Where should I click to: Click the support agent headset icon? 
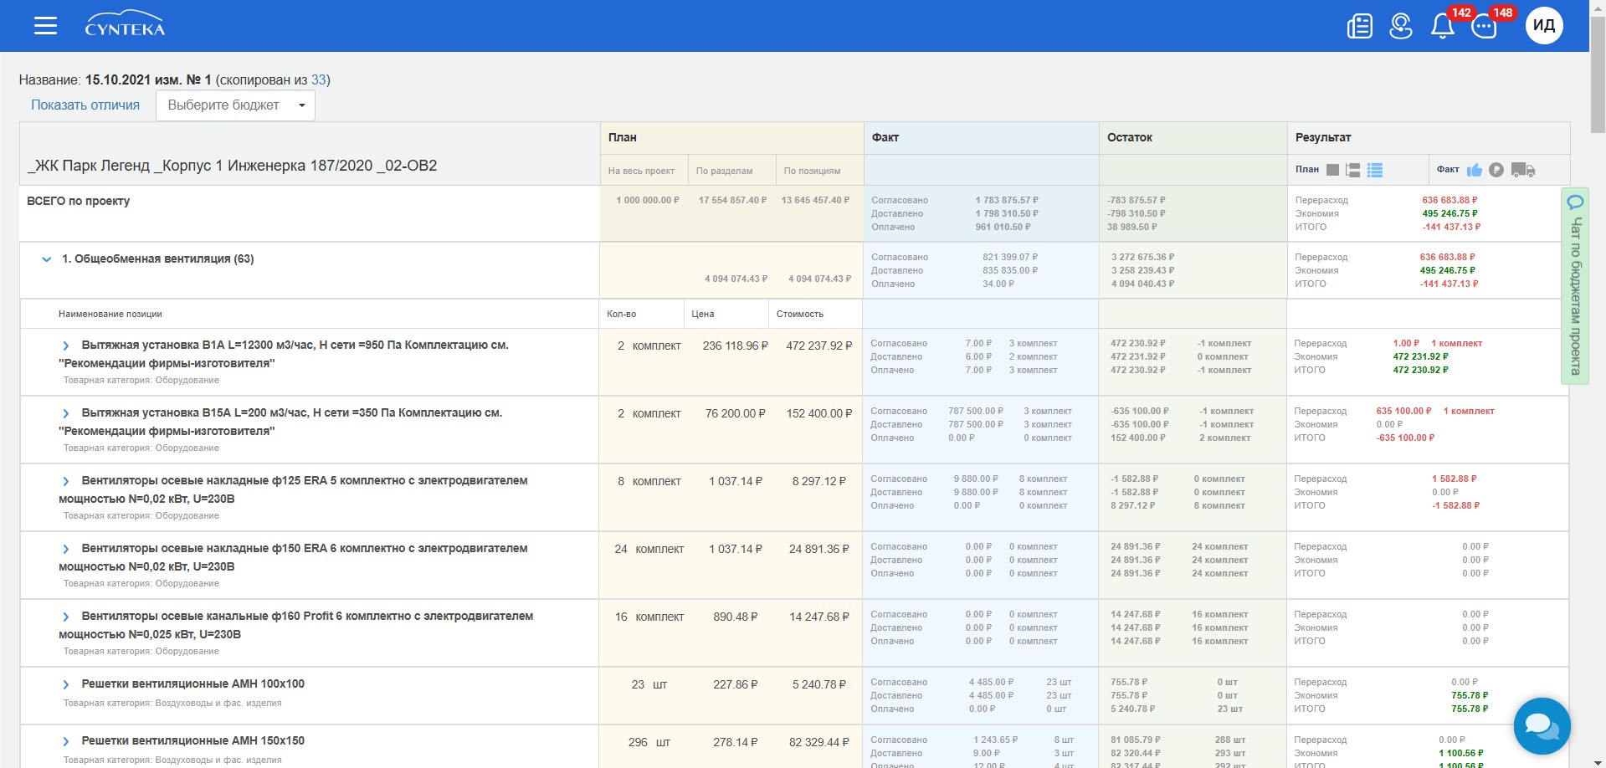(1400, 26)
